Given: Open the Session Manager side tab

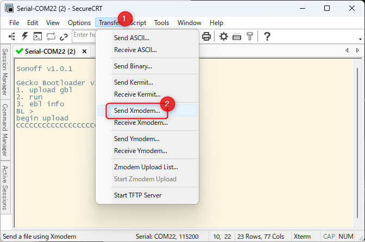Looking at the screenshot, I should tap(5, 72).
